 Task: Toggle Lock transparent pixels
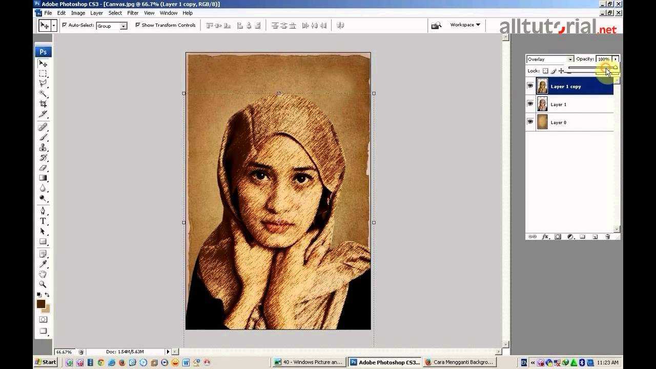(545, 71)
